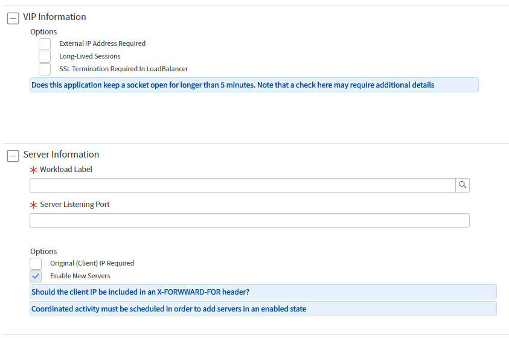This screenshot has height=338, width=509.
Task: Click the Server Information section heading
Action: point(61,155)
